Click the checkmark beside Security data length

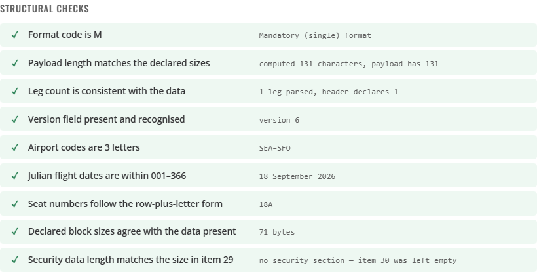[x=14, y=260]
